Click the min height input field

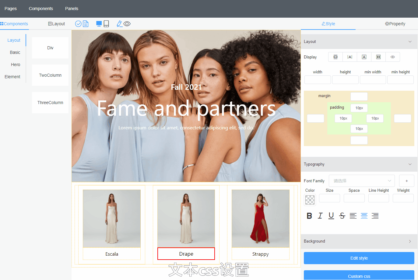[x=400, y=80]
